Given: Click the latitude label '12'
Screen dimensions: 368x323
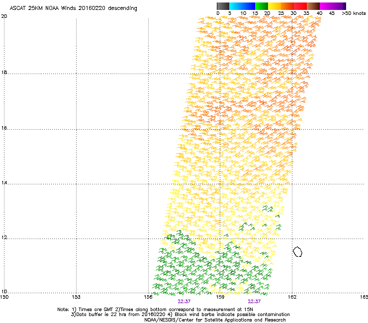Looking at the screenshot, I should [4, 238].
